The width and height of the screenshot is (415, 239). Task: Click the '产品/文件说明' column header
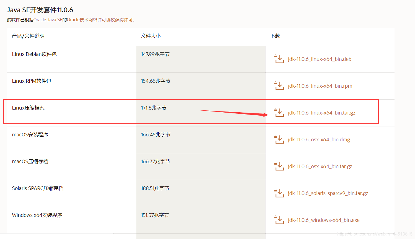click(28, 36)
